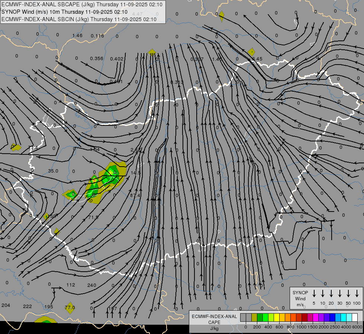The width and height of the screenshot is (364, 334).
Task: Select the pure yellow CAPE legend swatch
Action: [277, 318]
